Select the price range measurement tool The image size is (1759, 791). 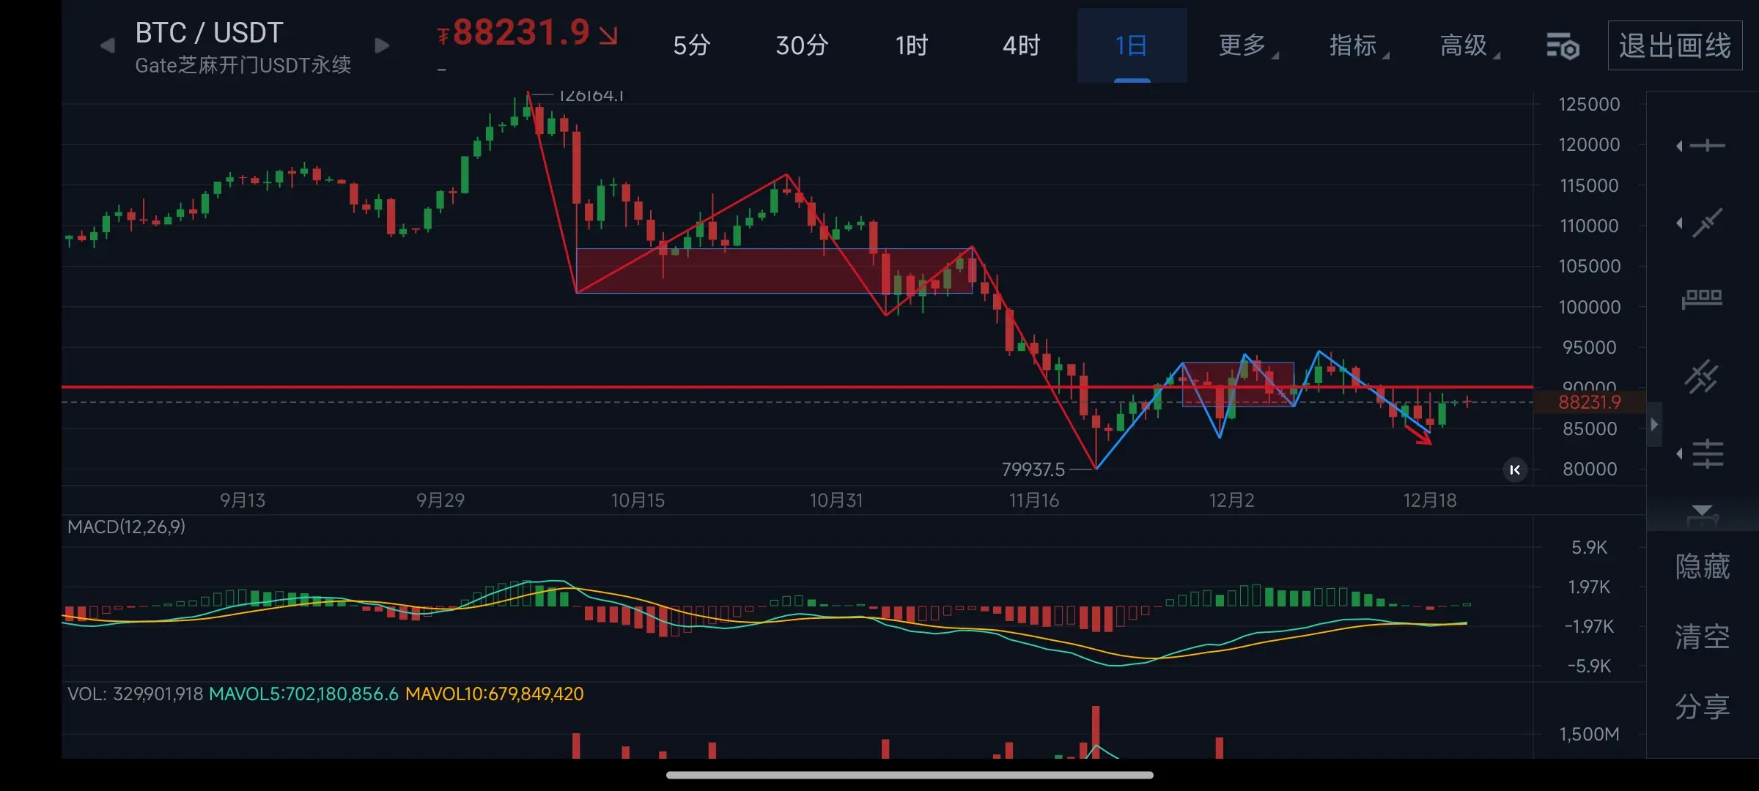point(1702,298)
